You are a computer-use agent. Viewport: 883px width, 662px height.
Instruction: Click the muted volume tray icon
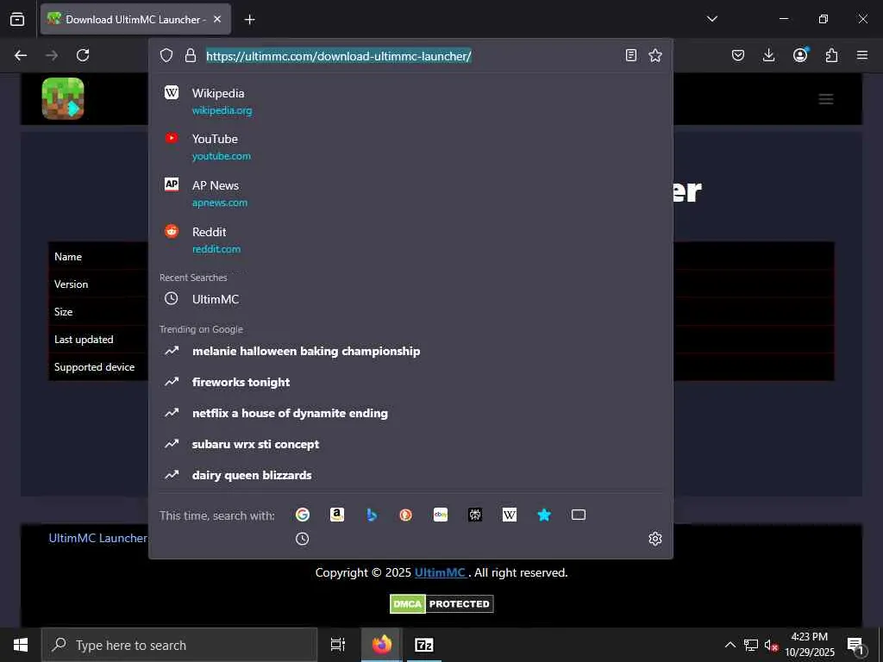[771, 645]
